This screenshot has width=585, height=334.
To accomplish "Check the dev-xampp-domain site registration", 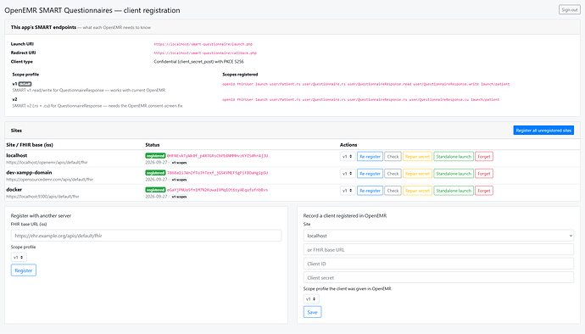I will point(393,174).
